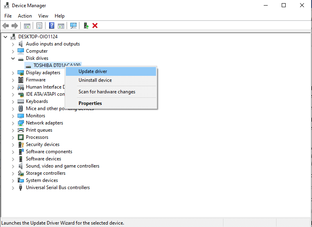Click the Keyboards category icon
Screen dimensions: 312x227
21,101
